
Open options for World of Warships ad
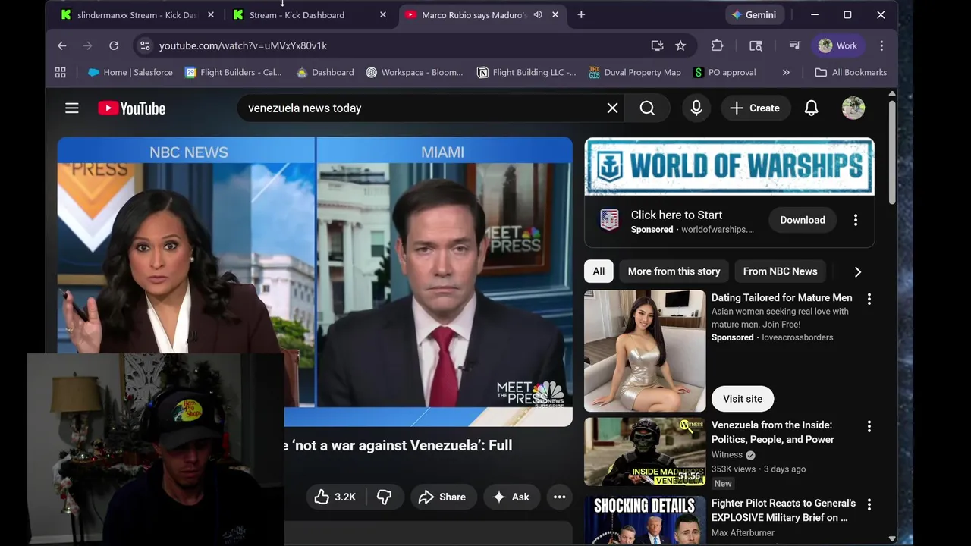[x=856, y=220]
